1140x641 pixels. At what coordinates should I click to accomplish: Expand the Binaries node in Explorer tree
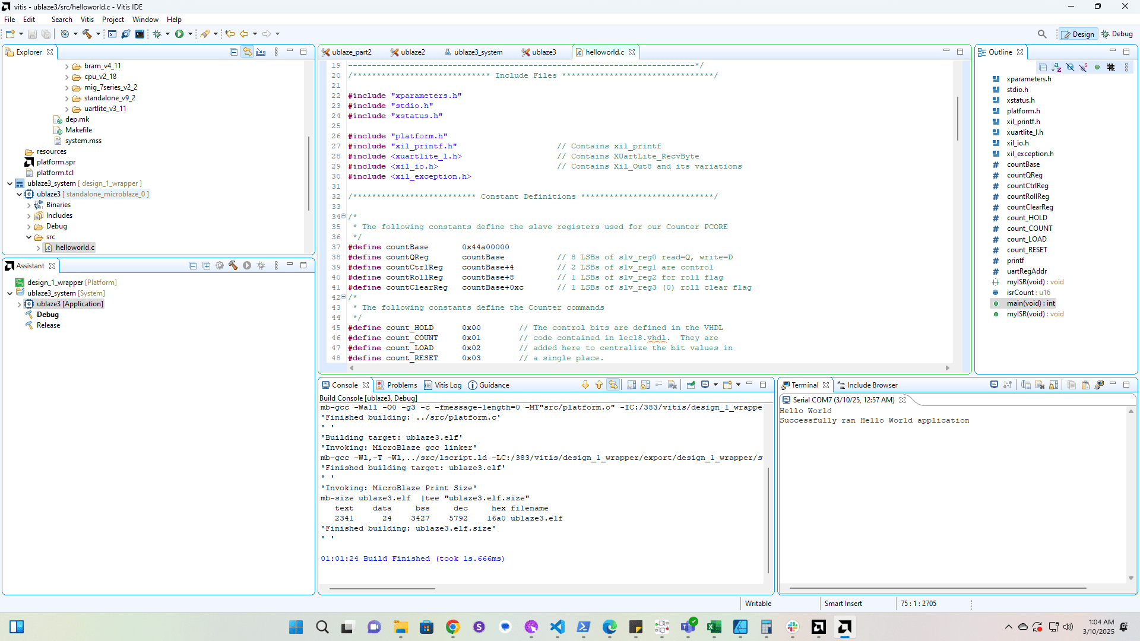[28, 205]
